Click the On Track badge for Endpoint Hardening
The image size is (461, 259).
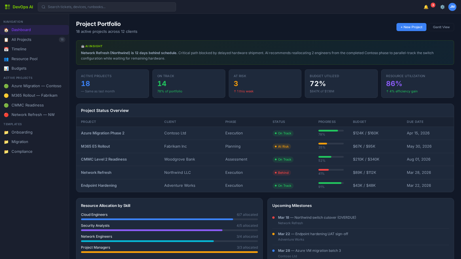coord(283,186)
